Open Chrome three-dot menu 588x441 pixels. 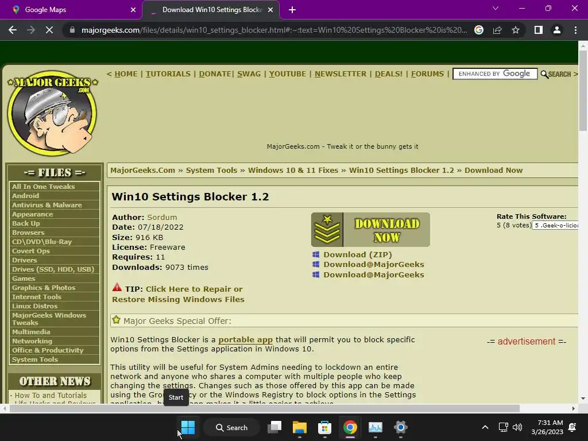click(x=575, y=30)
